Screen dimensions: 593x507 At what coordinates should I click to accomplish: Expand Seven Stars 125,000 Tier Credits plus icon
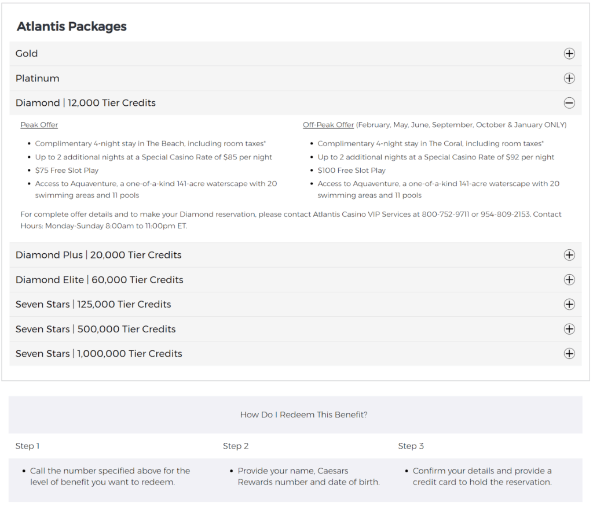[x=569, y=304]
